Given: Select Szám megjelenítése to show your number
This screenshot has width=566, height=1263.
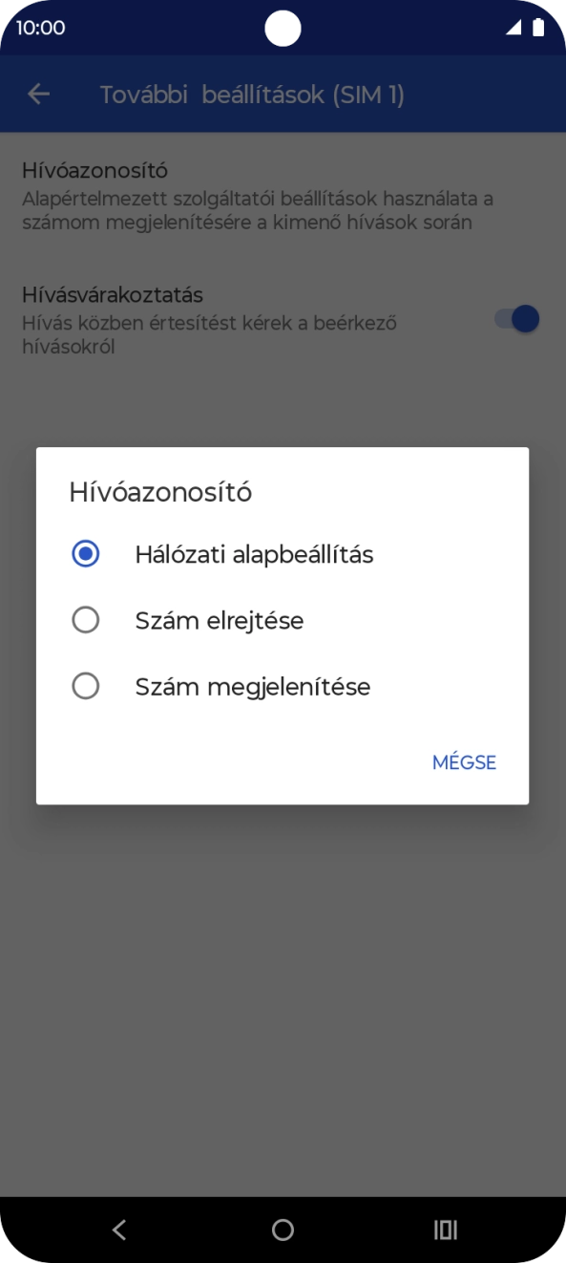Looking at the screenshot, I should [86, 686].
